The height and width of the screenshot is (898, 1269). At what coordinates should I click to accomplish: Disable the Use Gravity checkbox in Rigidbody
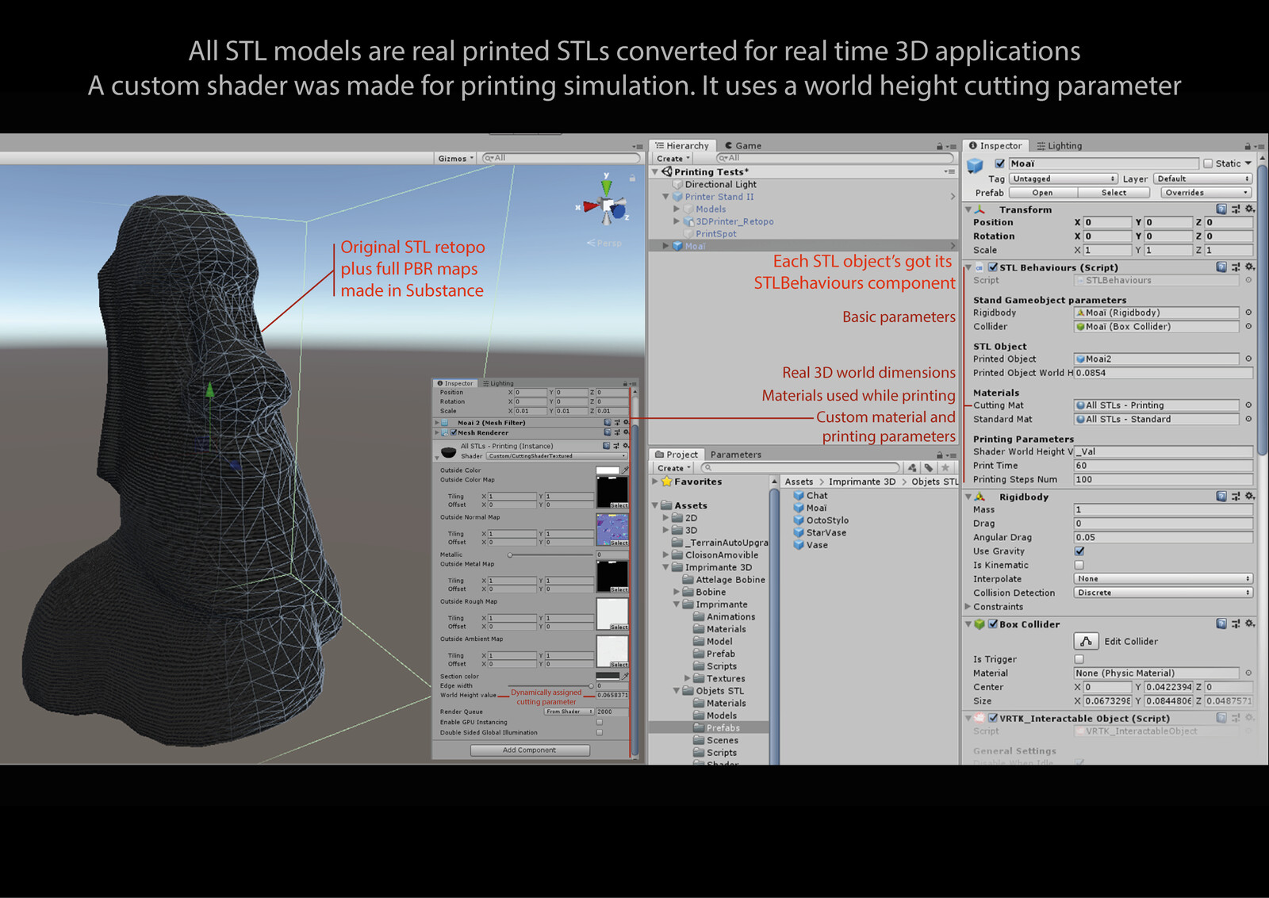pyautogui.click(x=1079, y=551)
